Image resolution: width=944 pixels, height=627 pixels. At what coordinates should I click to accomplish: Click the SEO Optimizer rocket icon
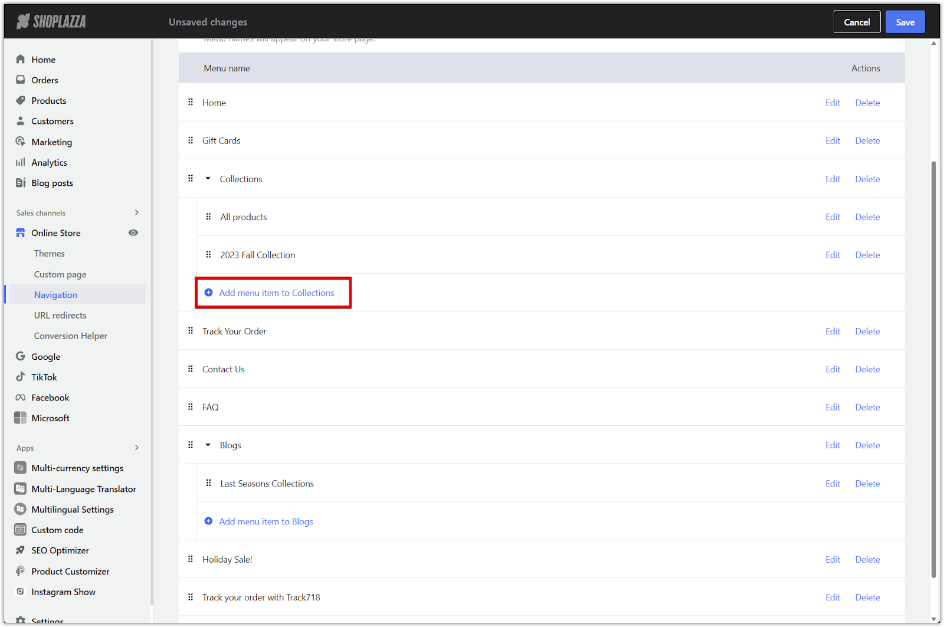(x=21, y=550)
